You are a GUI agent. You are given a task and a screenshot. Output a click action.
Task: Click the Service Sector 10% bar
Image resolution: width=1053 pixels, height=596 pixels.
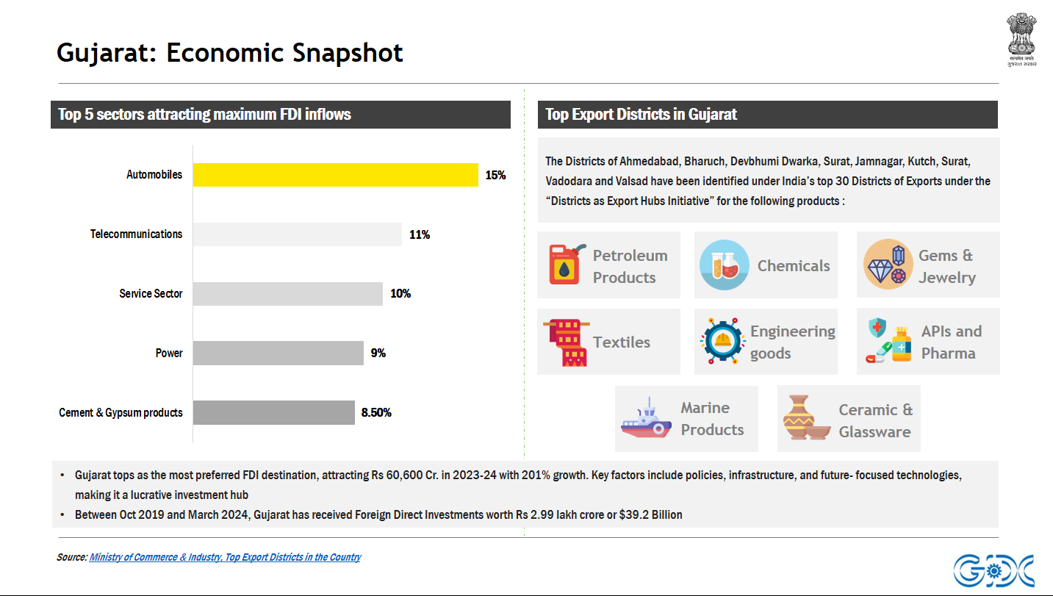[287, 294]
